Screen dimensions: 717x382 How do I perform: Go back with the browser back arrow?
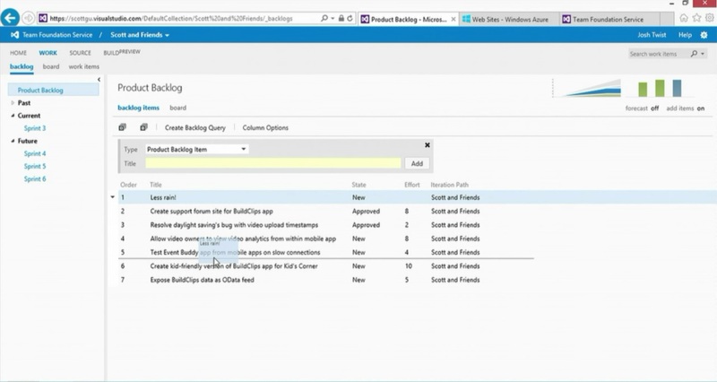click(10, 18)
